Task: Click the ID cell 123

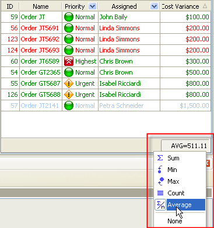Action: click(10, 39)
